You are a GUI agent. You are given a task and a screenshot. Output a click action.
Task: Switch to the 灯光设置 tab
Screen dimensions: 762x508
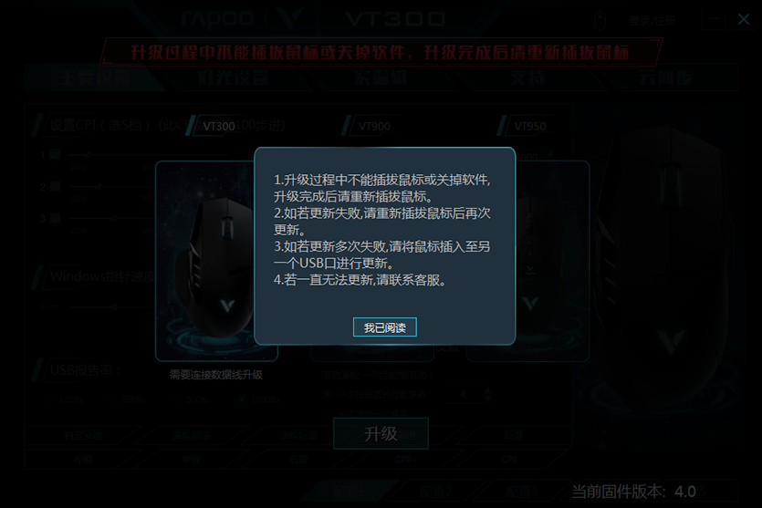234,78
